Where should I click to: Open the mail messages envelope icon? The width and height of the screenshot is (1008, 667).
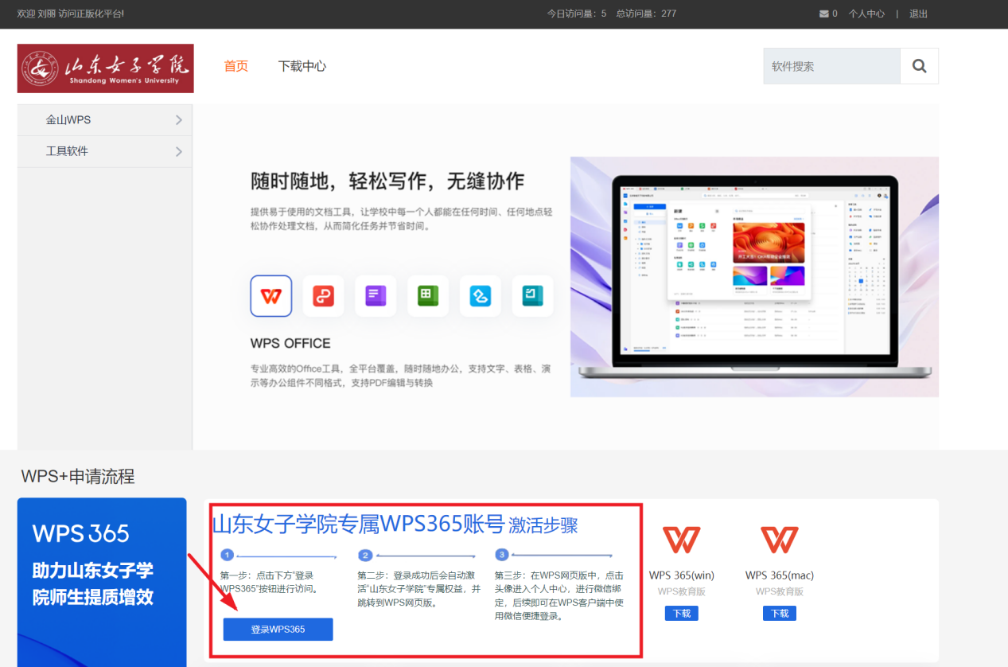tap(823, 14)
